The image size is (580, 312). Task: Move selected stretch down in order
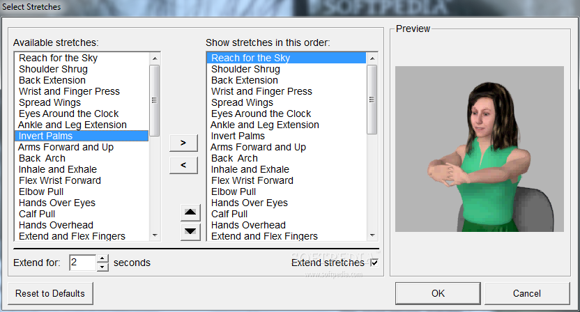coord(190,231)
